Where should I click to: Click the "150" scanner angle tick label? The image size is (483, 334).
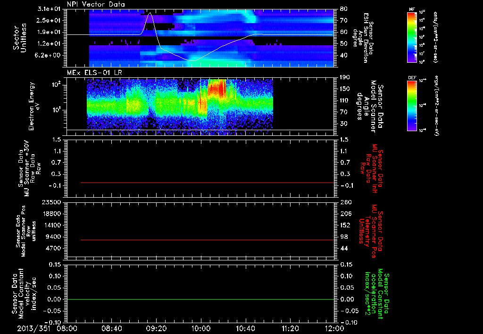click(x=345, y=89)
